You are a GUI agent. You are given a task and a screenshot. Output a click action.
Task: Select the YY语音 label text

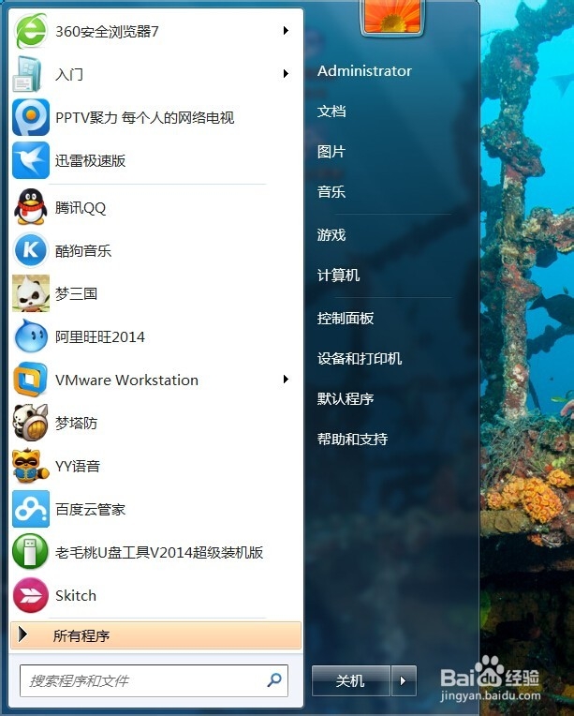click(78, 466)
